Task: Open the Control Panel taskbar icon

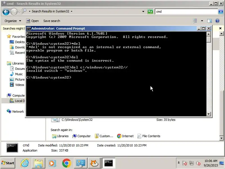Action: 80,163
